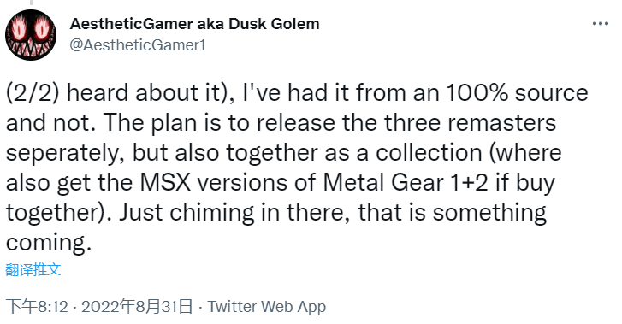Select the words three remasters in tweet
The height and width of the screenshot is (324, 622).
(x=470, y=123)
